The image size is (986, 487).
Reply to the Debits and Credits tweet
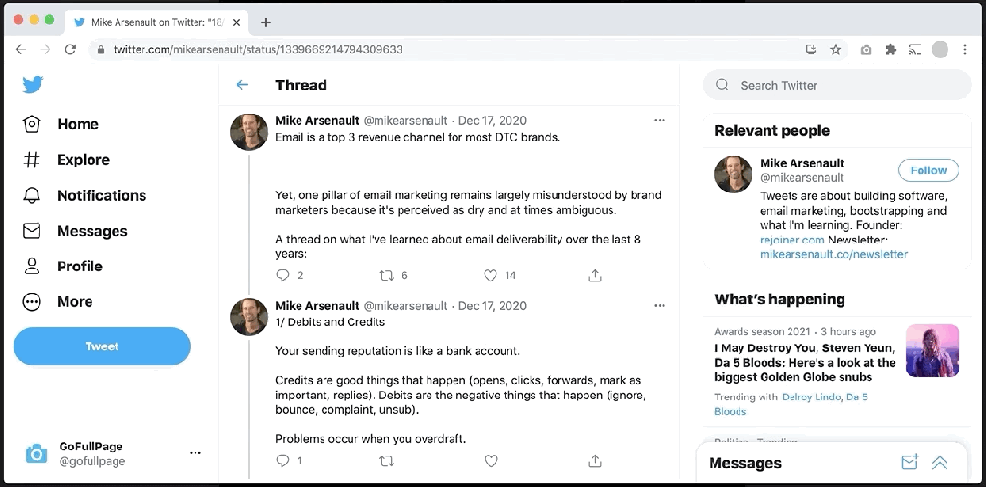coord(283,461)
